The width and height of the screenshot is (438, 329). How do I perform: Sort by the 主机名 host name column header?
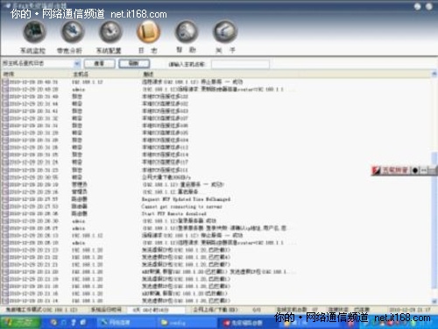[x=107, y=74]
